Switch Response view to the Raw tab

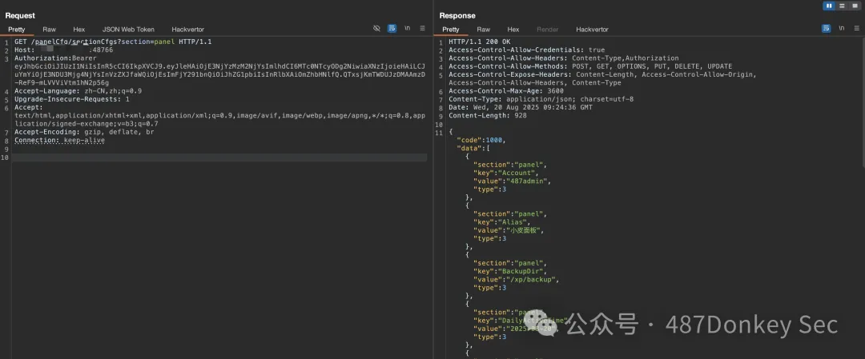483,29
